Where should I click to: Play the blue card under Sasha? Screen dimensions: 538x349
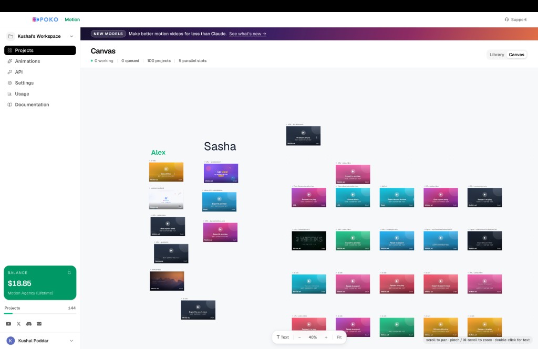click(x=219, y=199)
